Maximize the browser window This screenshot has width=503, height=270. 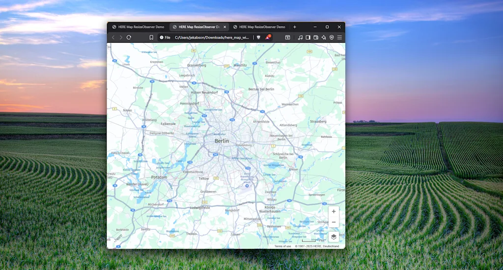pyautogui.click(x=327, y=27)
